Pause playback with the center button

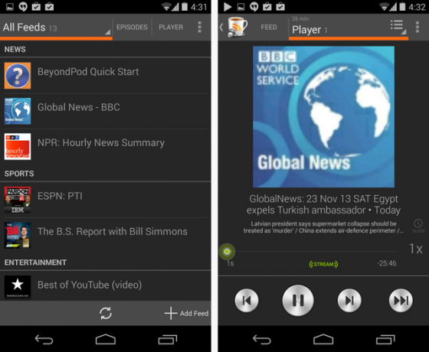298,300
